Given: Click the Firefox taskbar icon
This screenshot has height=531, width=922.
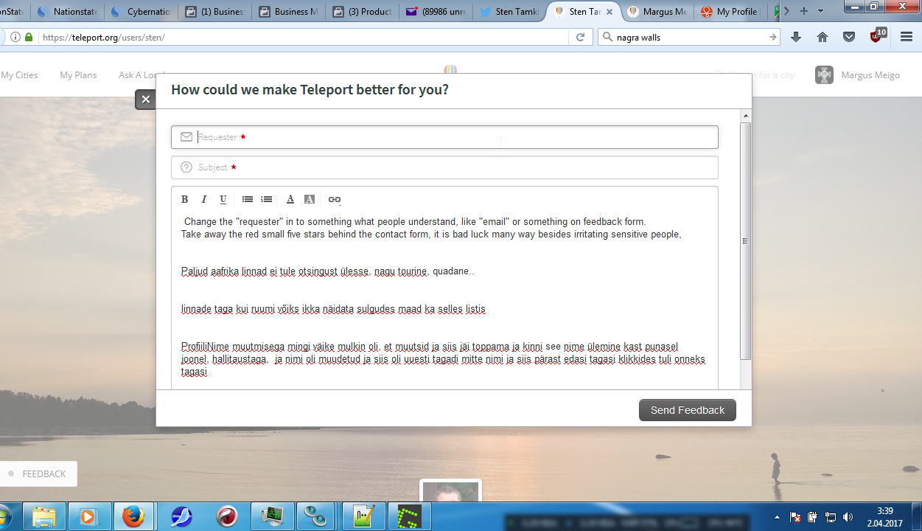Looking at the screenshot, I should coord(133,516).
